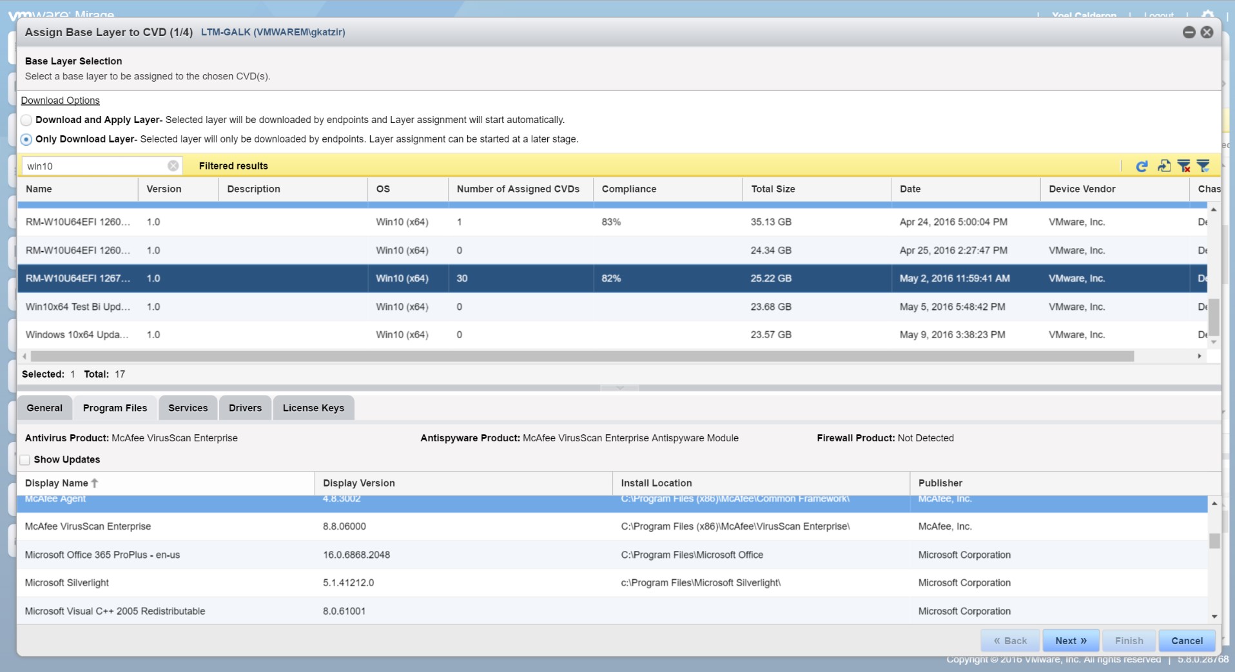The width and height of the screenshot is (1235, 672).
Task: Select the RM-W10U64EFI 1267 layer row
Action: click(x=612, y=278)
